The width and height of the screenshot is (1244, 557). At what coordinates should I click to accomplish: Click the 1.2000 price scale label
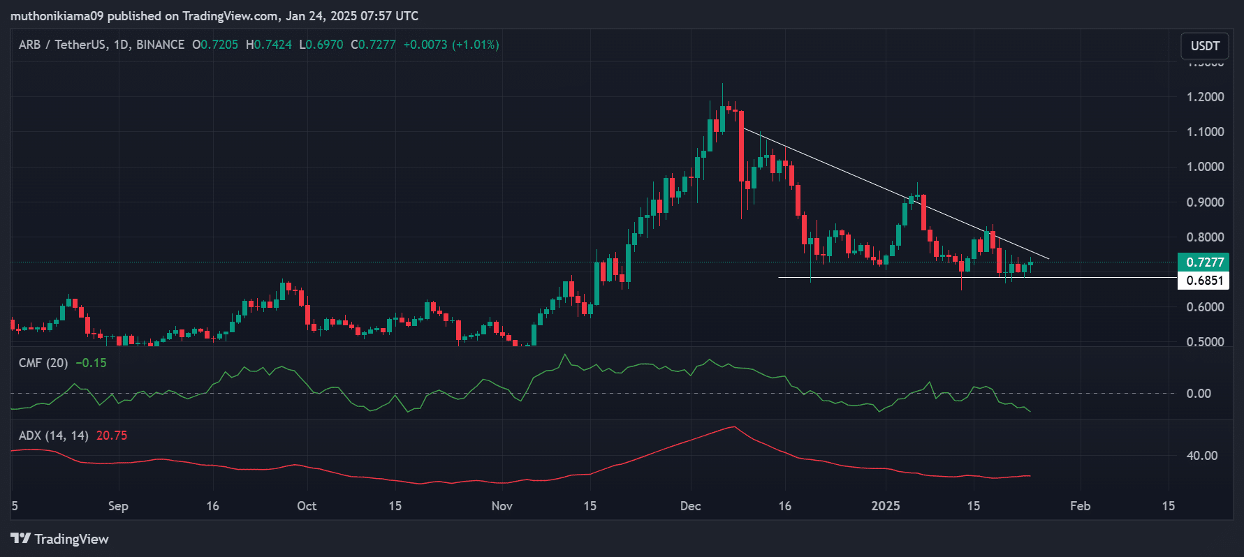pyautogui.click(x=1205, y=97)
